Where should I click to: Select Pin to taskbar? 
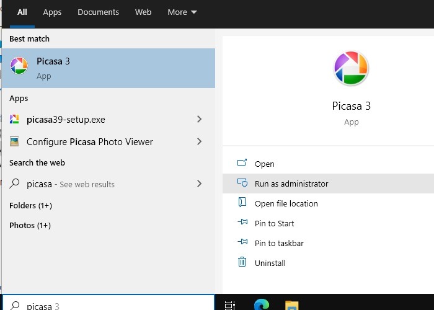pyautogui.click(x=328, y=243)
